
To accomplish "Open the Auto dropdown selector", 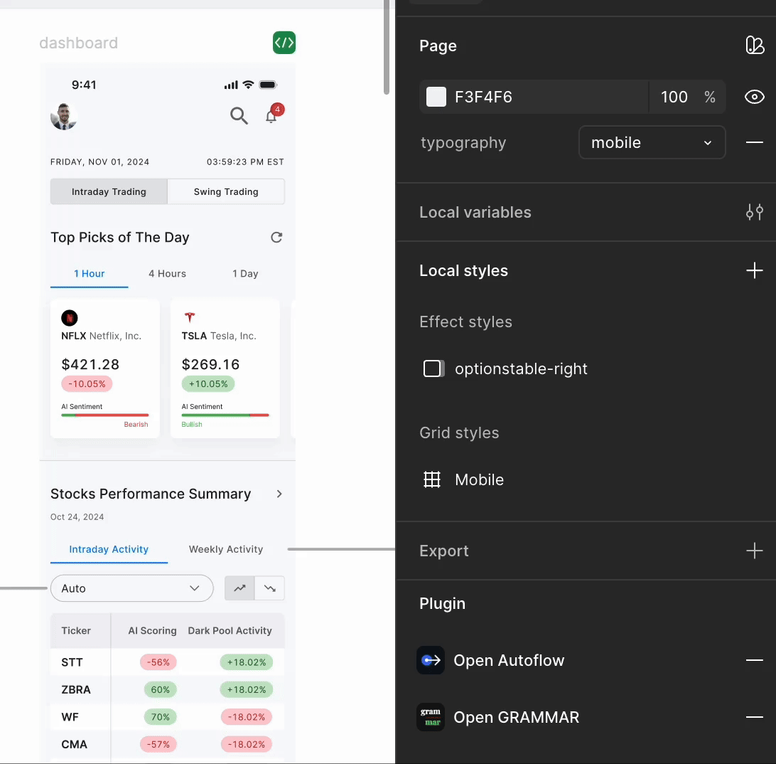I will (x=131, y=588).
